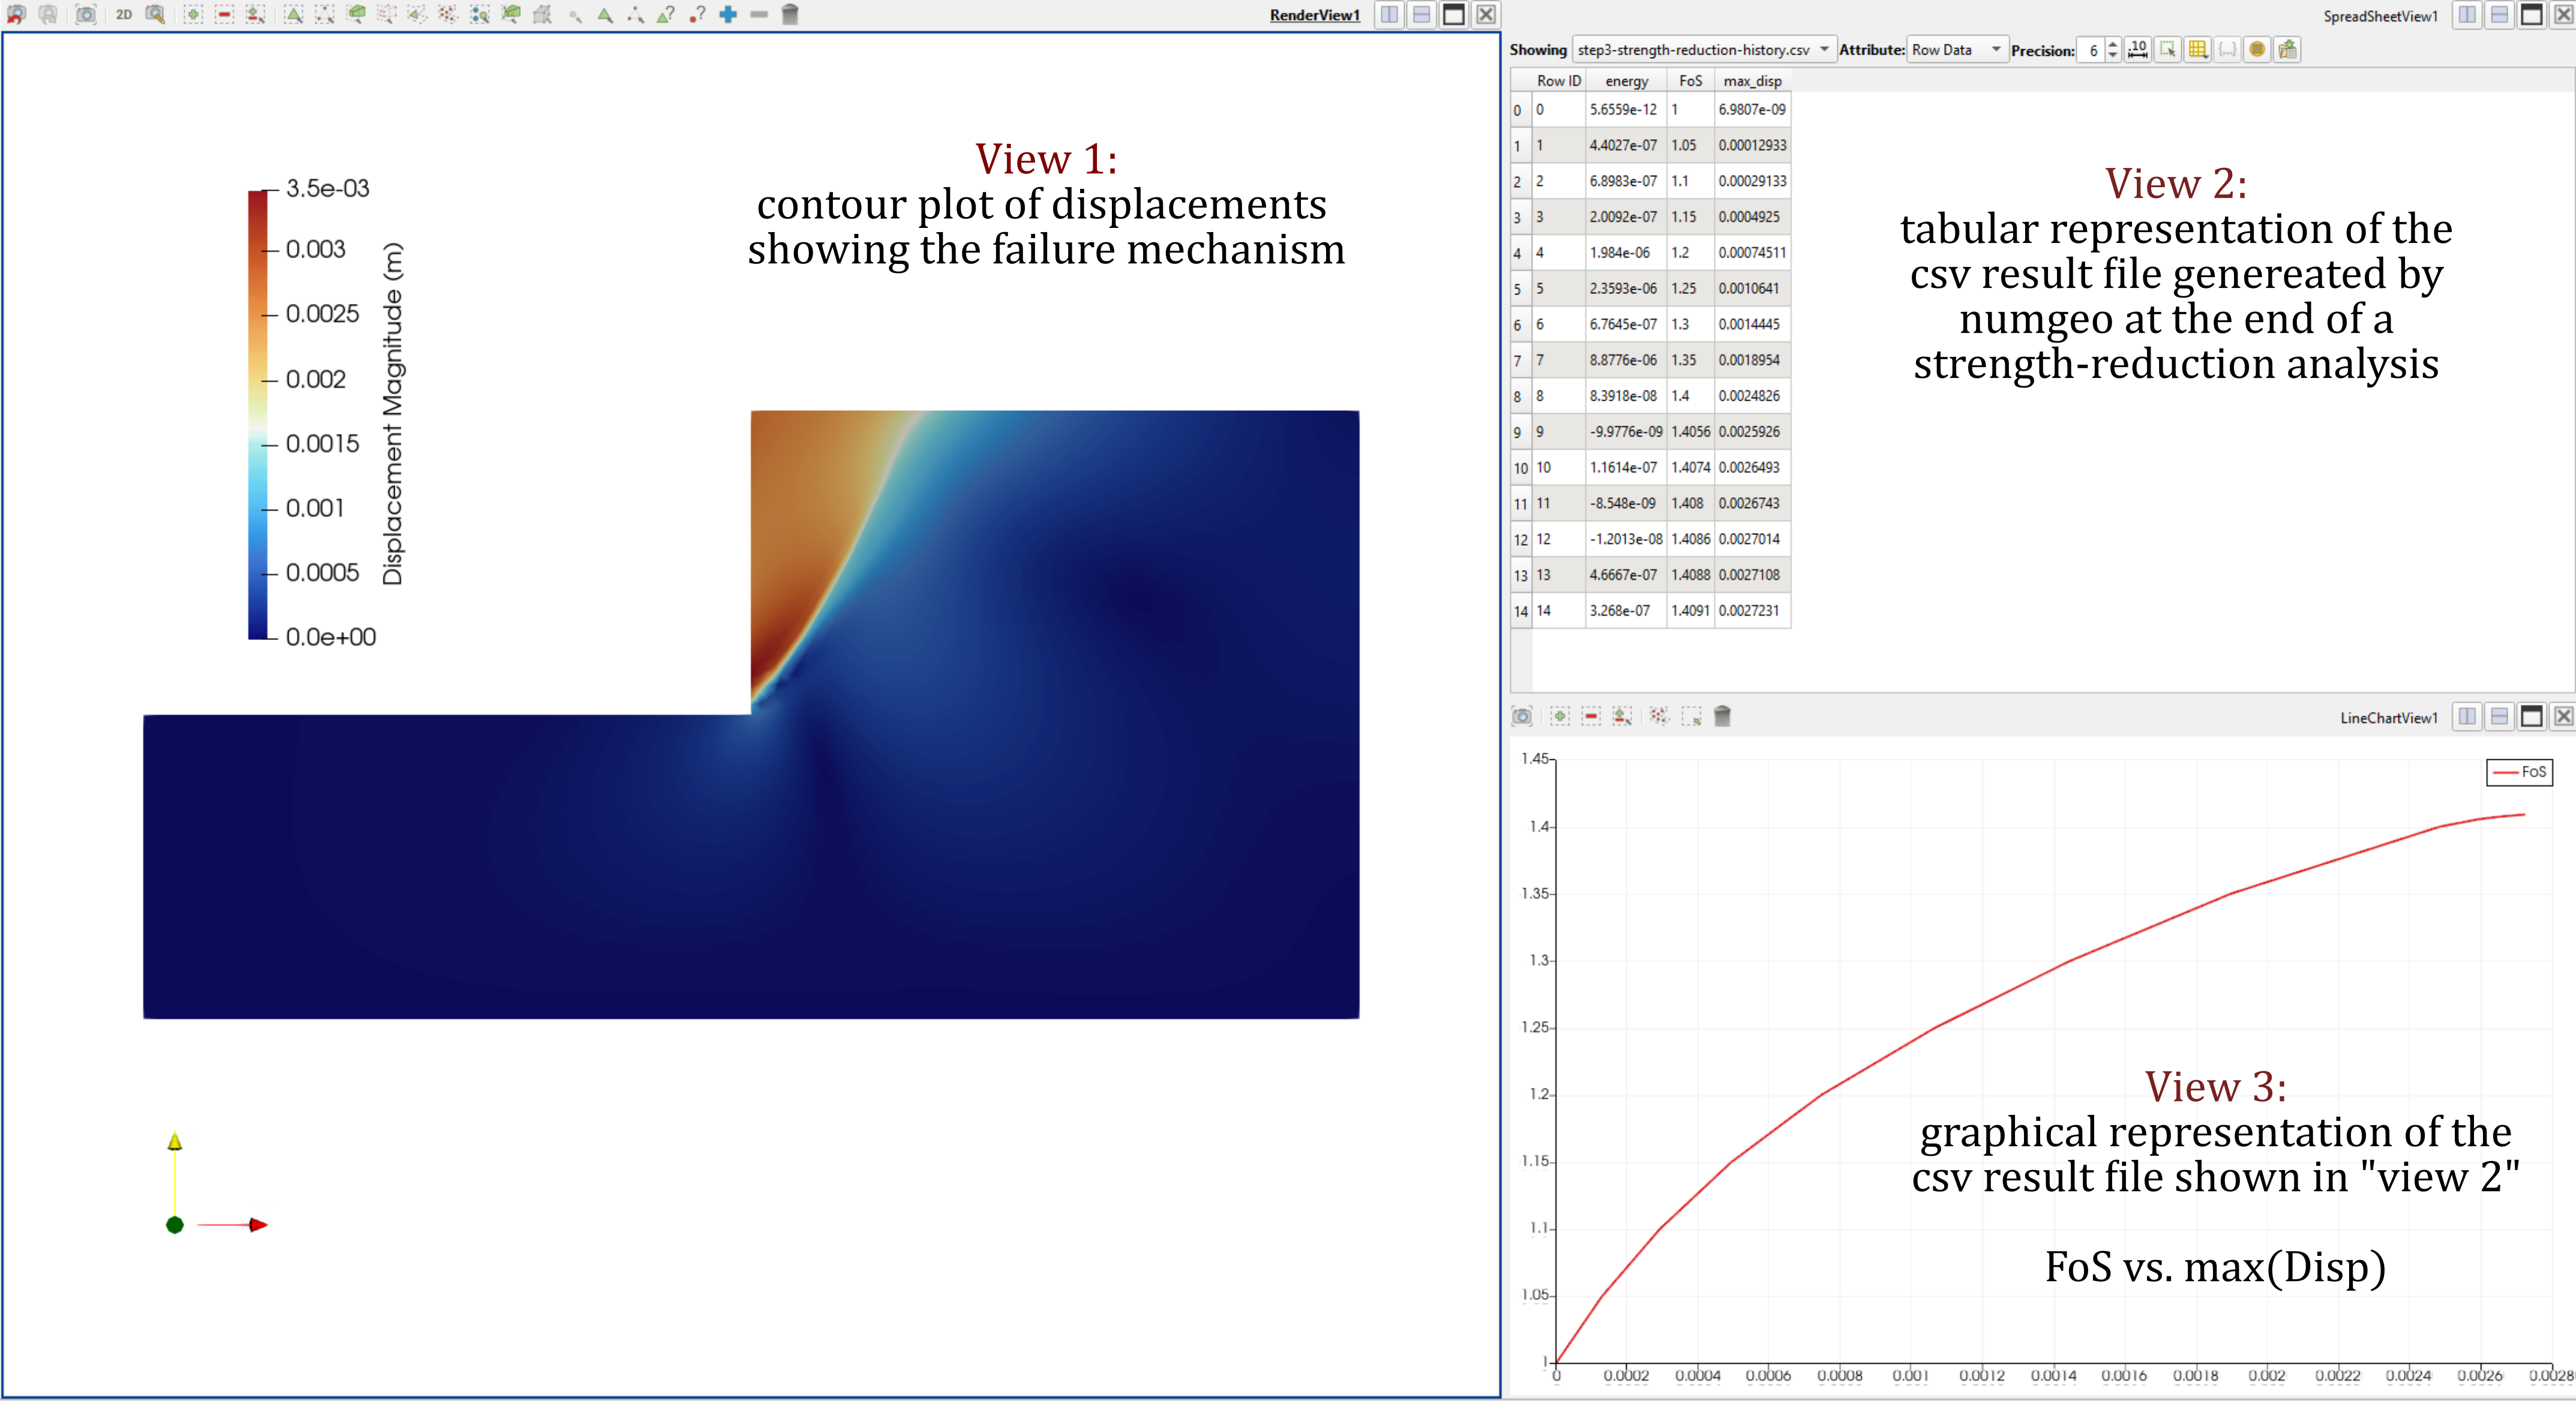Screen dimensions: 2576x1401
Task: Toggle column visibility grid icon
Action: point(2197,49)
